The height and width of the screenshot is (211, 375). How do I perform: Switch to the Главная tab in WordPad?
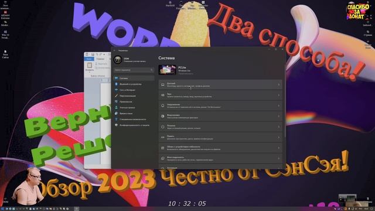pos(100,59)
